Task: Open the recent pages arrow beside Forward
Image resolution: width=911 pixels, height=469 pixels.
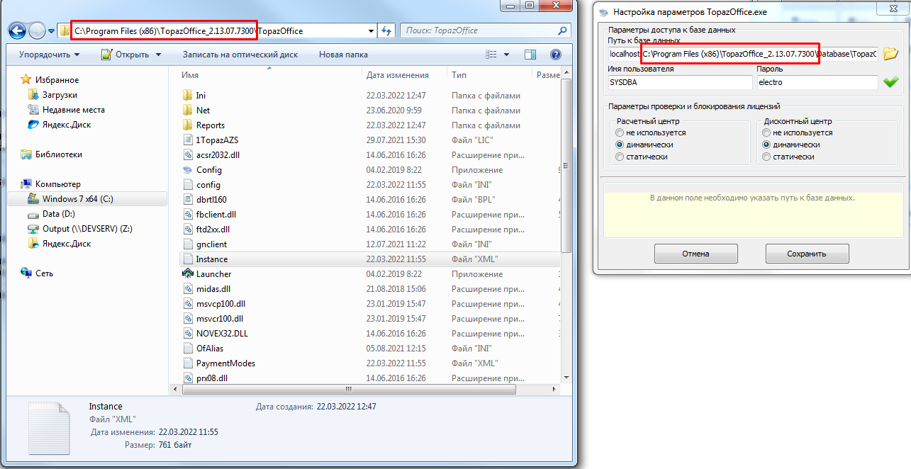Action: [x=52, y=31]
